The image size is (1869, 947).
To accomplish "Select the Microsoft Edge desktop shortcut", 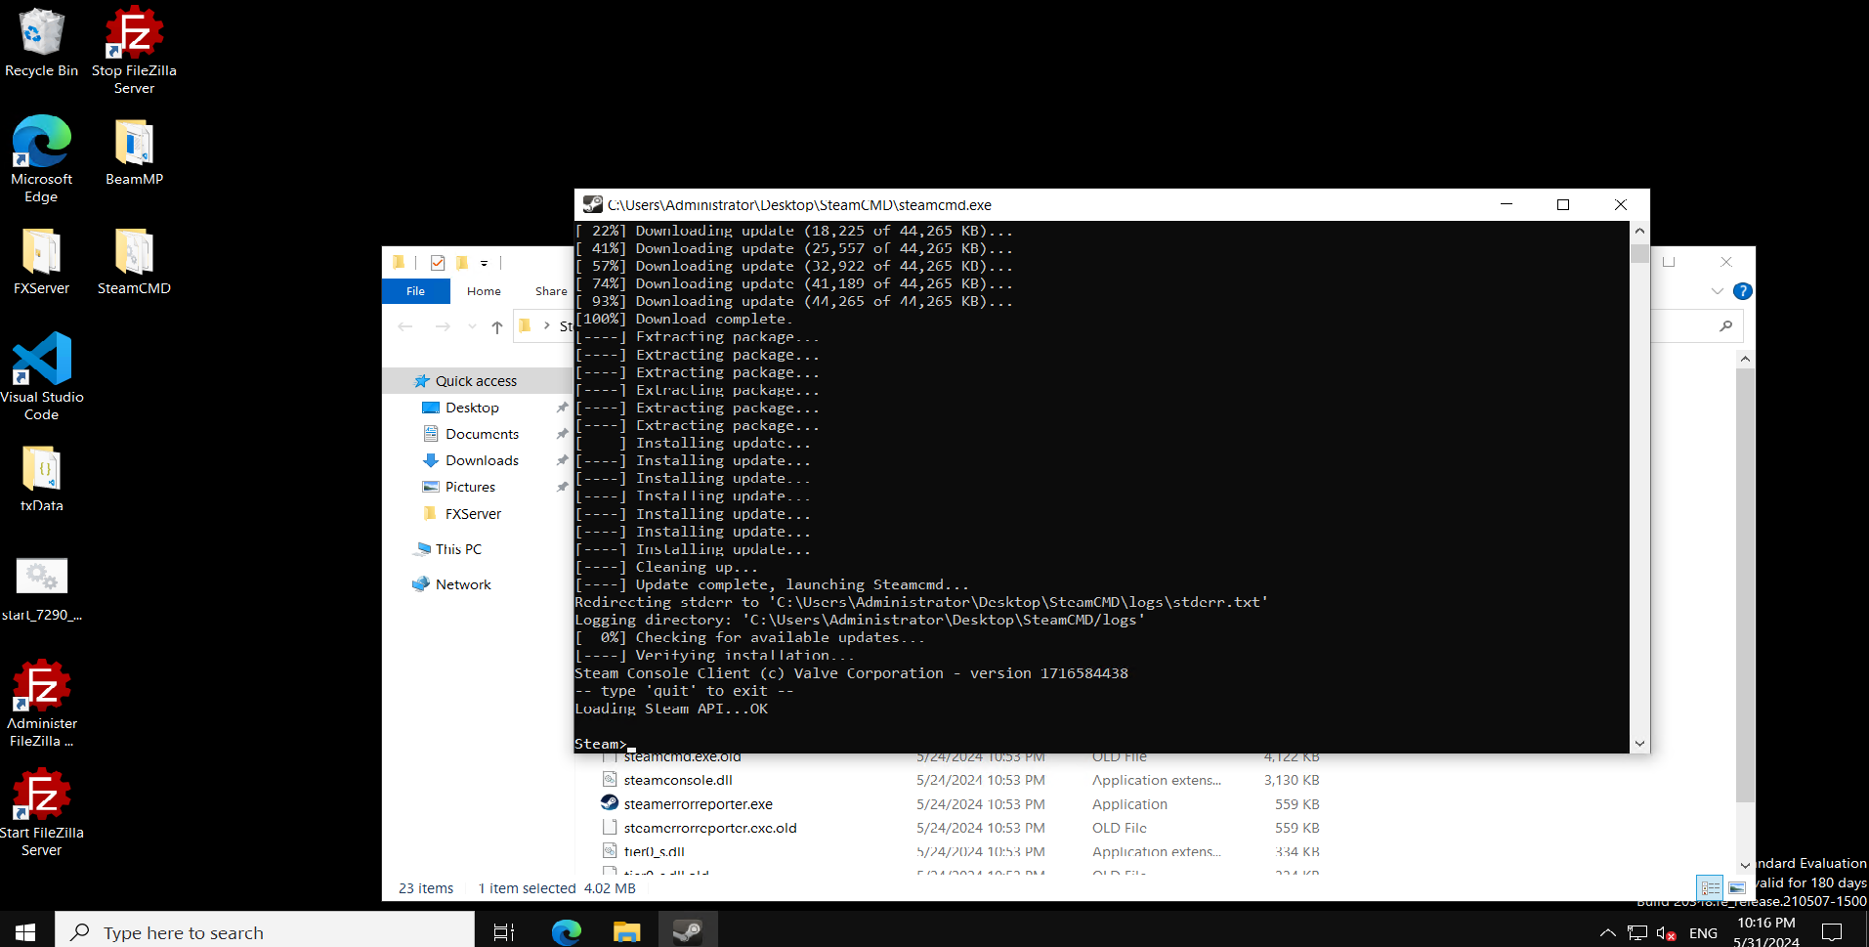I will (41, 159).
